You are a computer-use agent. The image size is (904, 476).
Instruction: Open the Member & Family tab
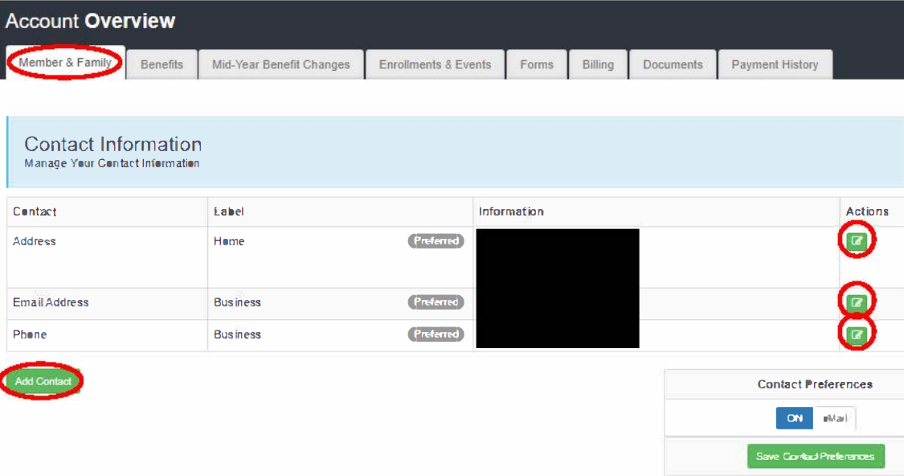point(65,63)
